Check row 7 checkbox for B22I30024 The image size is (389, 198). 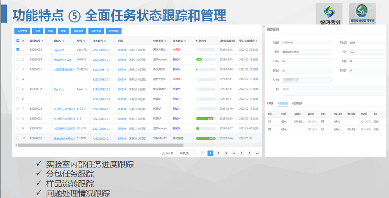click(x=18, y=109)
